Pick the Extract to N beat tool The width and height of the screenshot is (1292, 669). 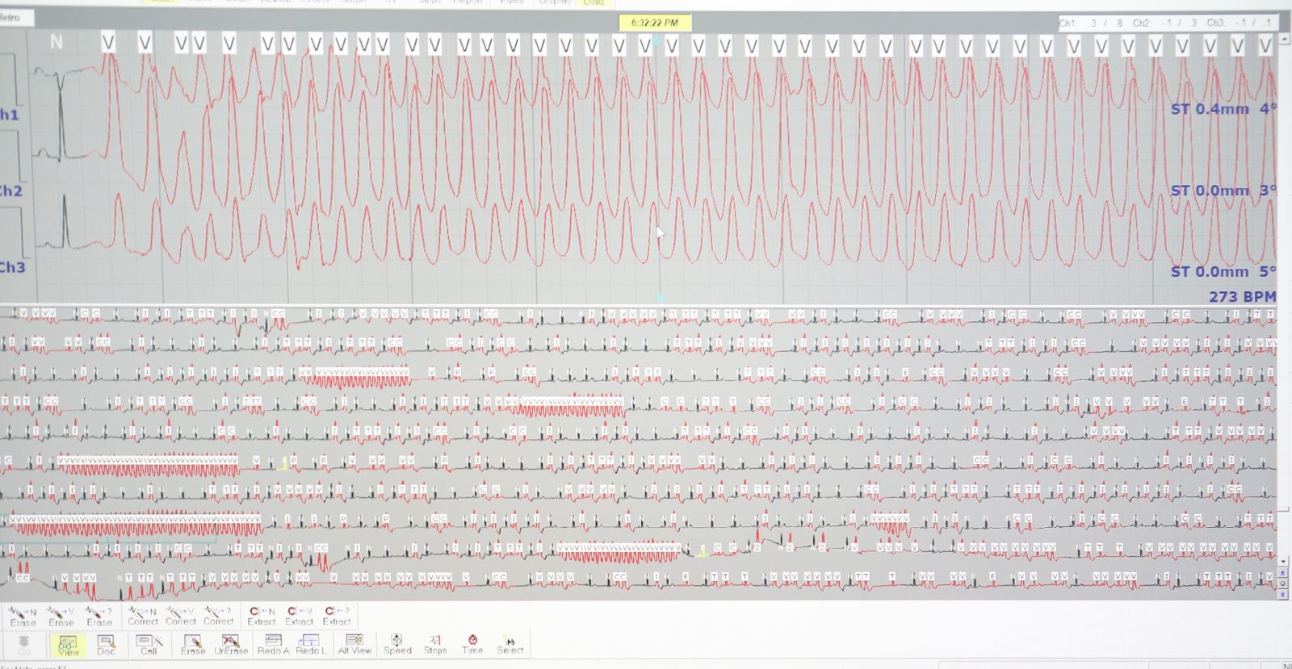coord(261,616)
